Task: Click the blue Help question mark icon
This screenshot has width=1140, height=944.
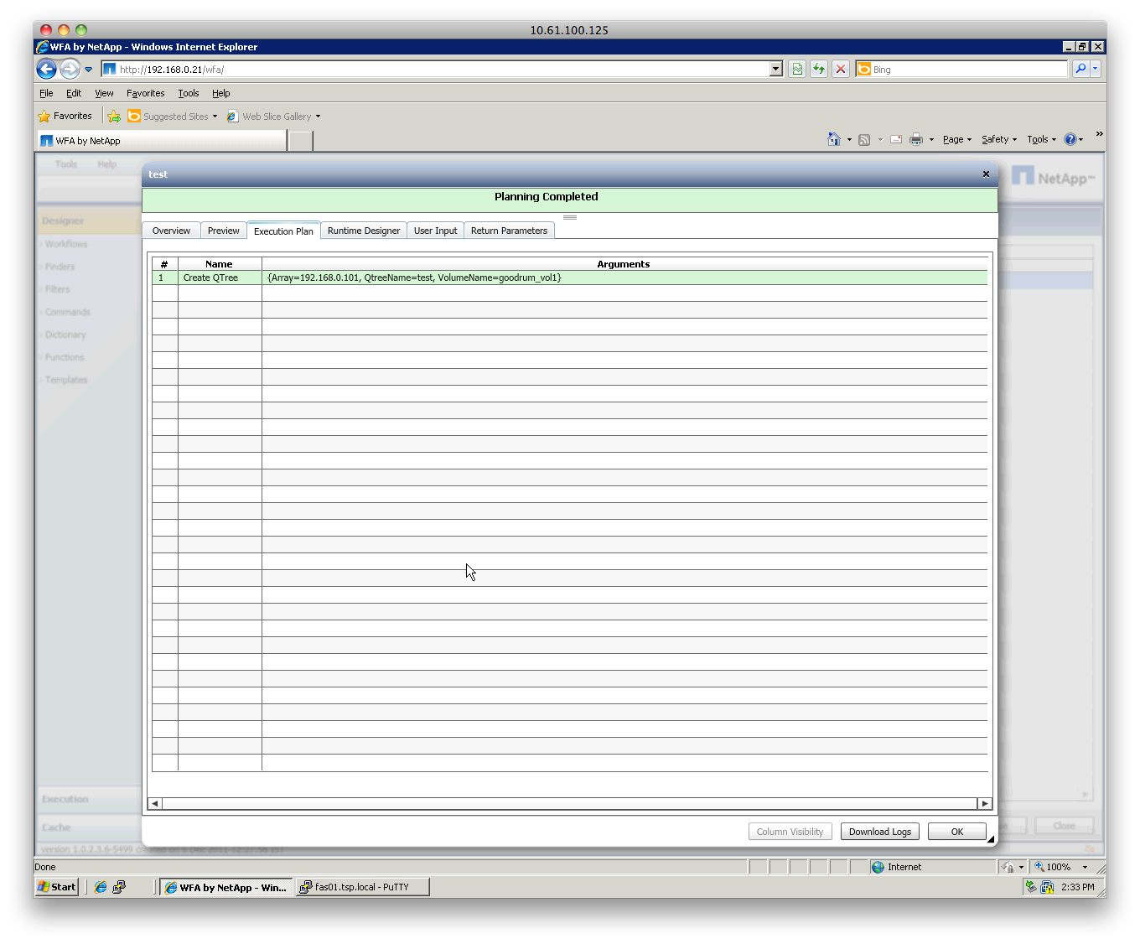Action: [1070, 139]
